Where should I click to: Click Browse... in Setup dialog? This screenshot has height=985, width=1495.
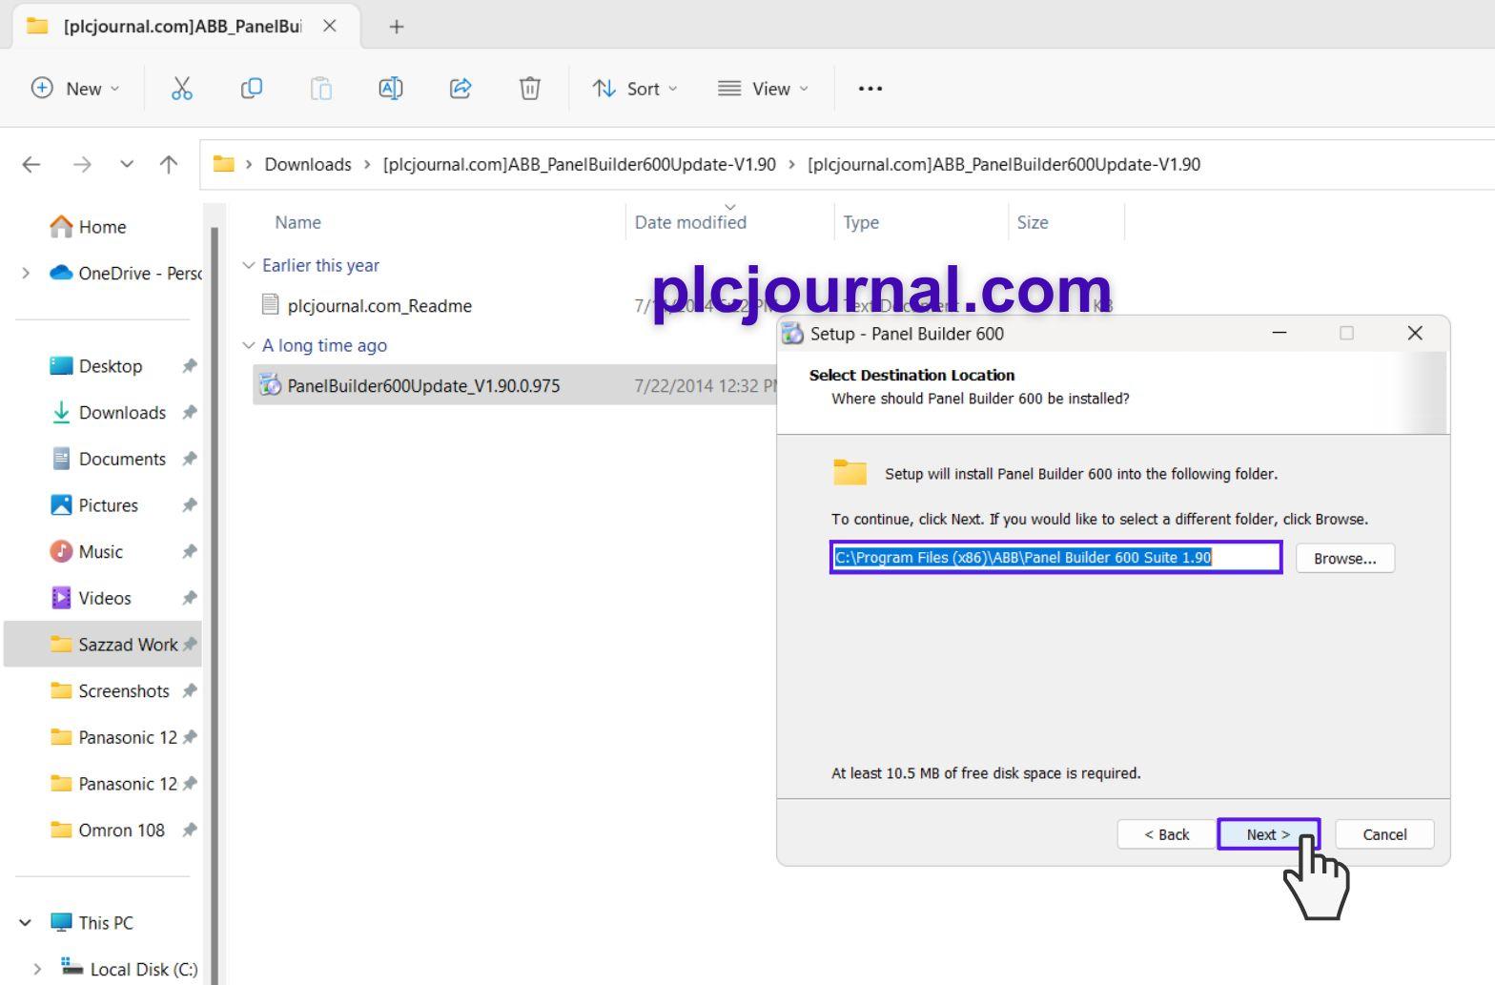(1344, 559)
